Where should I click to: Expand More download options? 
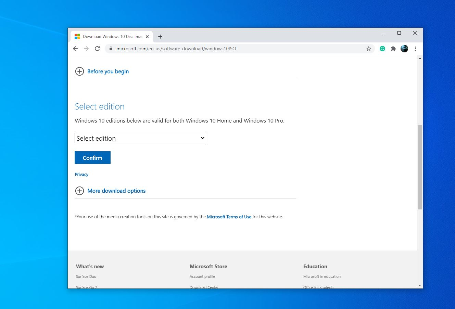[x=116, y=191]
